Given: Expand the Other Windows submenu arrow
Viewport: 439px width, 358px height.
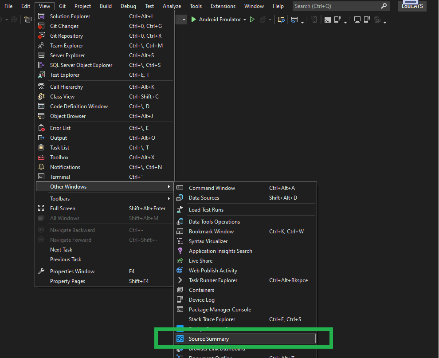Looking at the screenshot, I should (x=169, y=186).
